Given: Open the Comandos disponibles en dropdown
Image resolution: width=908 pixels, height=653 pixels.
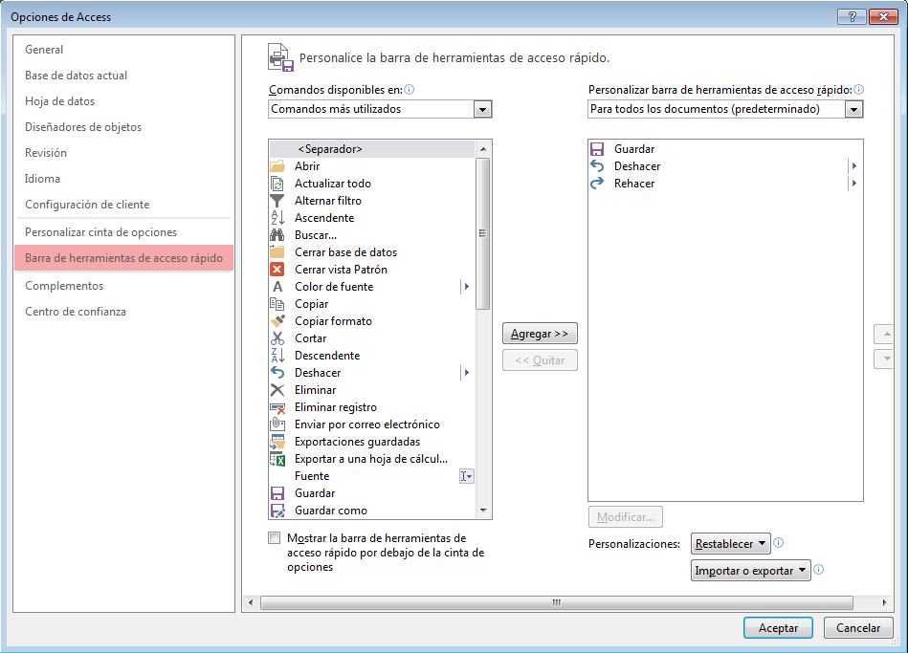Looking at the screenshot, I should click(x=483, y=110).
